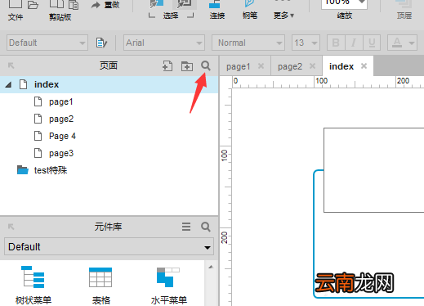Image resolution: width=424 pixels, height=306 pixels.
Task: Close the index tab
Action: [364, 65]
